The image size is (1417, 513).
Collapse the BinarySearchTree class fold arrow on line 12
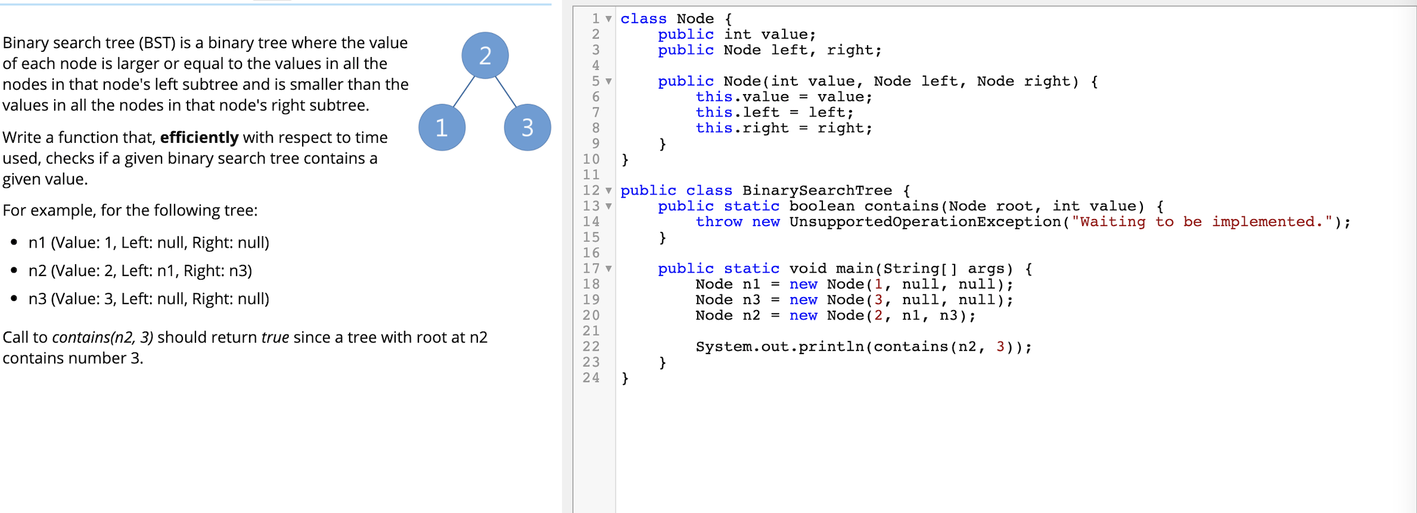coord(608,191)
